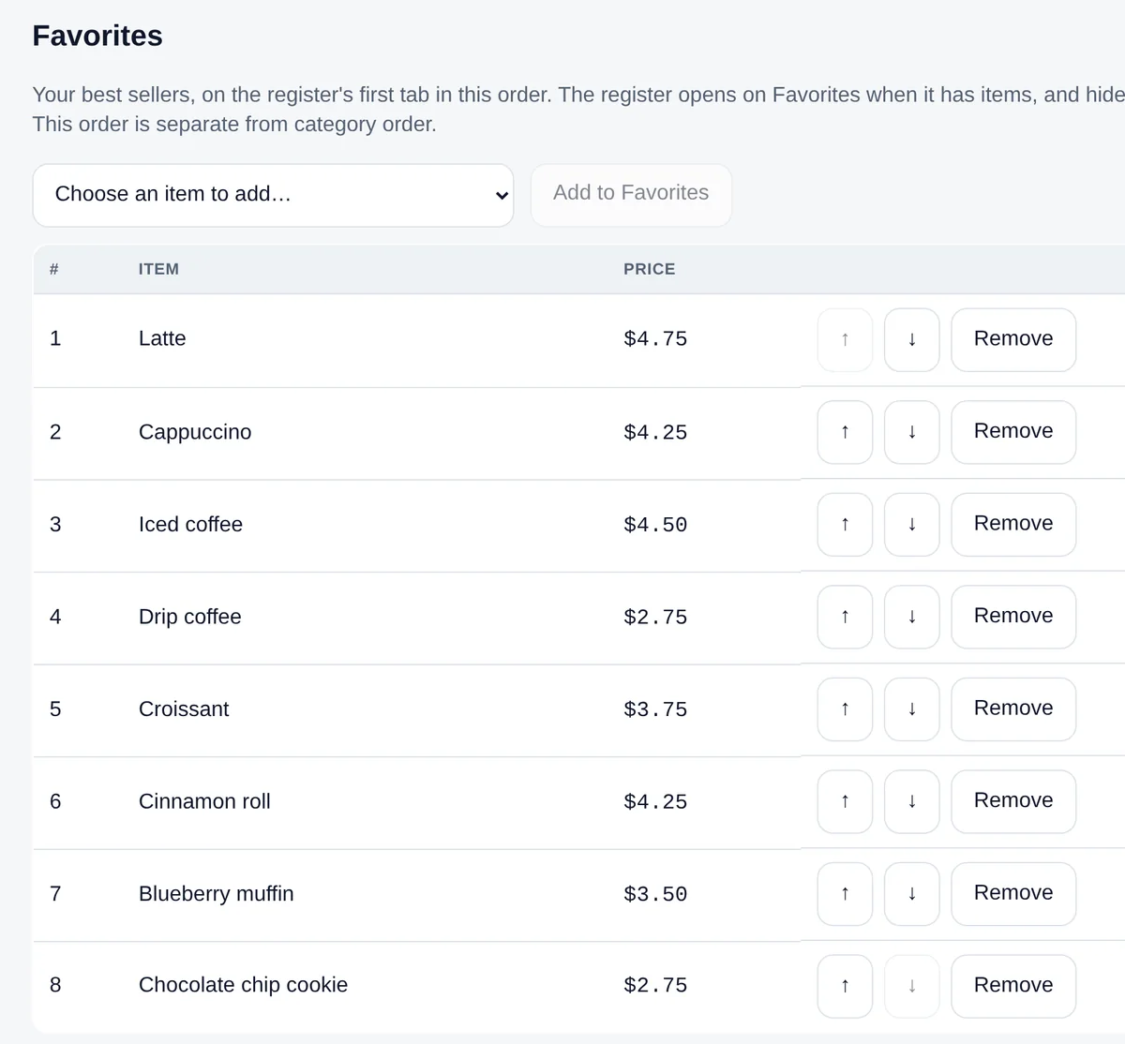Move Croissant up one position
The image size is (1125, 1044).
[845, 708]
